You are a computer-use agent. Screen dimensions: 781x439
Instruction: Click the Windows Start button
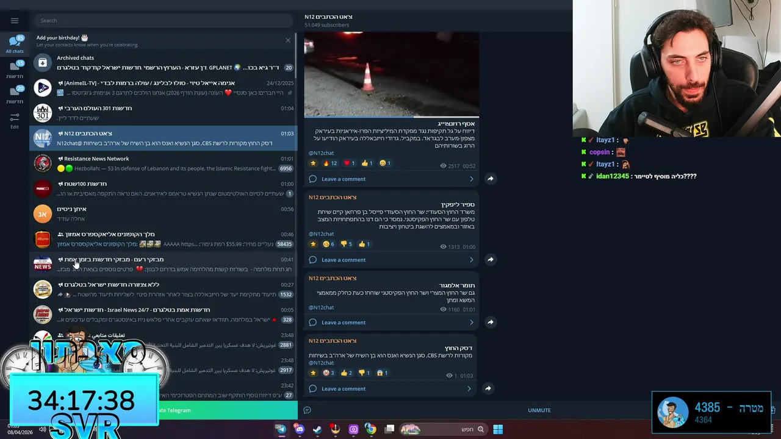point(498,429)
